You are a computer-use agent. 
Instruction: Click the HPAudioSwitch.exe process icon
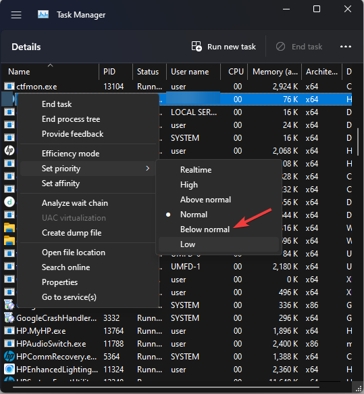[x=9, y=343]
